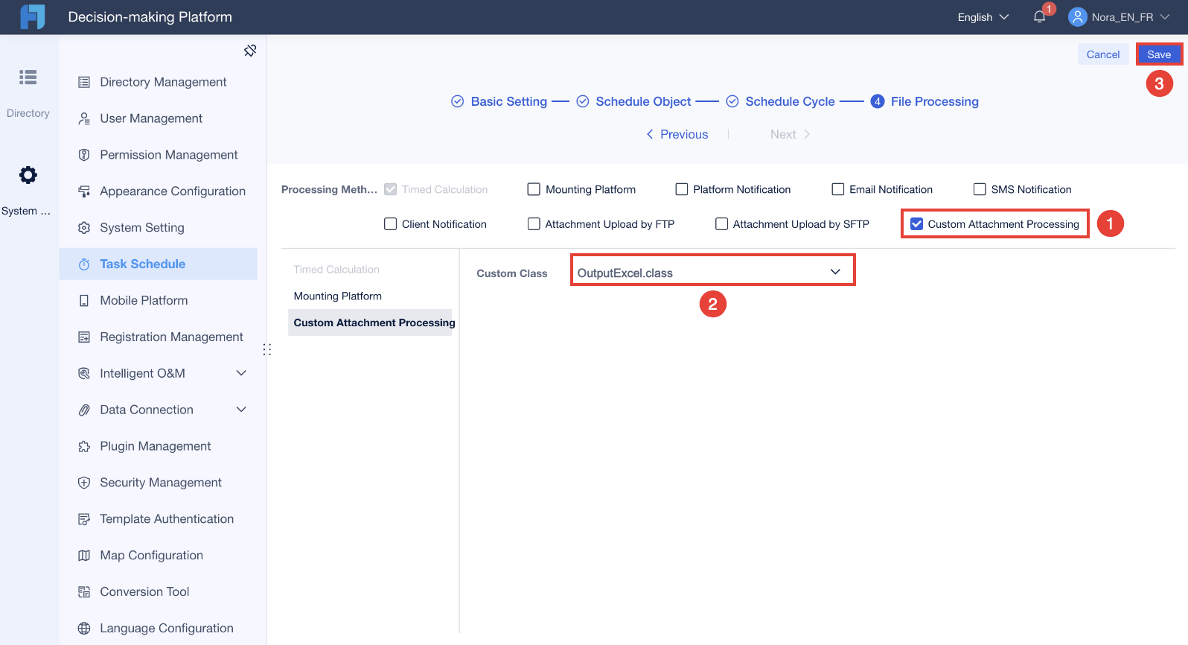Image resolution: width=1188 pixels, height=645 pixels.
Task: Click the Security Management icon
Action: tap(84, 483)
